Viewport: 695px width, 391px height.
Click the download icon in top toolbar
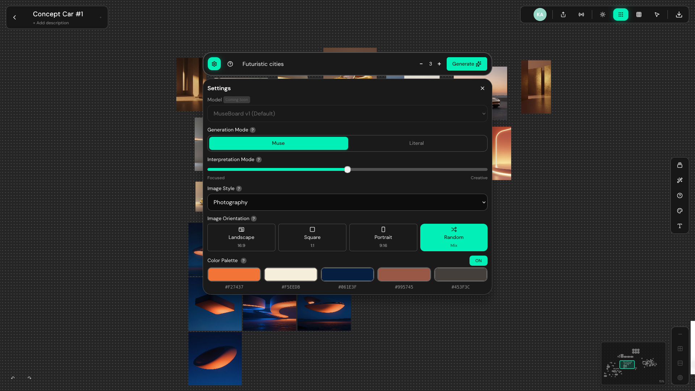(679, 14)
